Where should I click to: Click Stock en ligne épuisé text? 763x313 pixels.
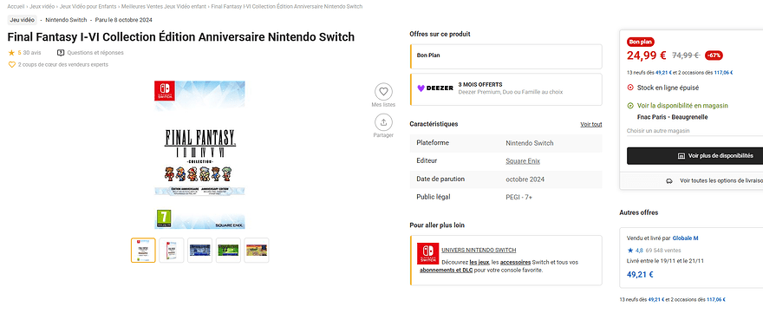click(668, 88)
